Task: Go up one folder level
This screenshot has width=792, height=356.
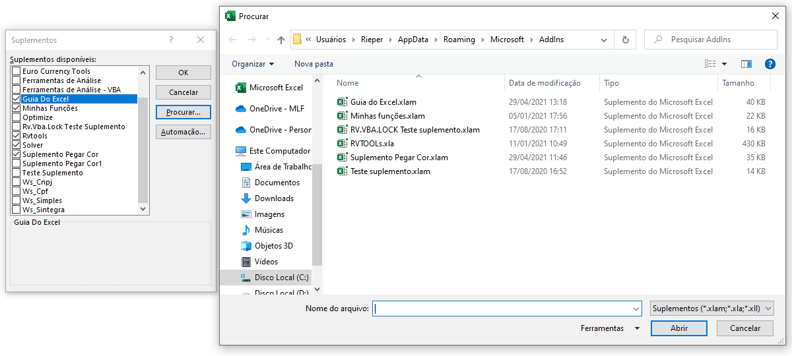Action: tap(281, 40)
